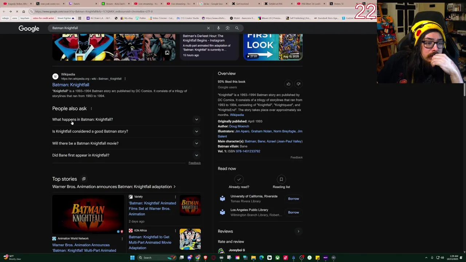Send Feedback on People also ask
Viewport: 466px width, 262px height.
tap(194, 163)
